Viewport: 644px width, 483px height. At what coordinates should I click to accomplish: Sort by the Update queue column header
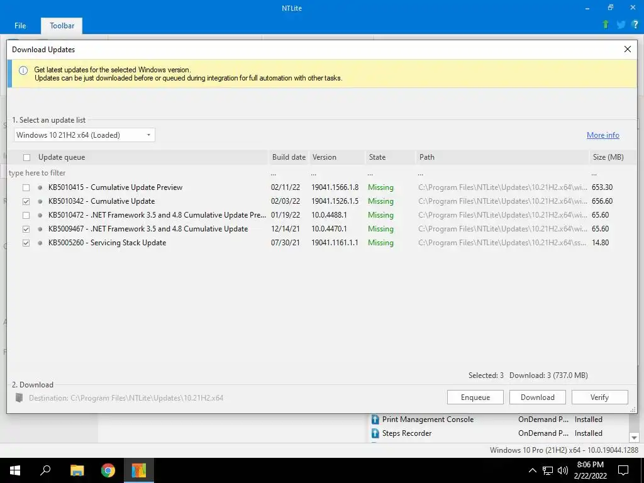click(62, 157)
